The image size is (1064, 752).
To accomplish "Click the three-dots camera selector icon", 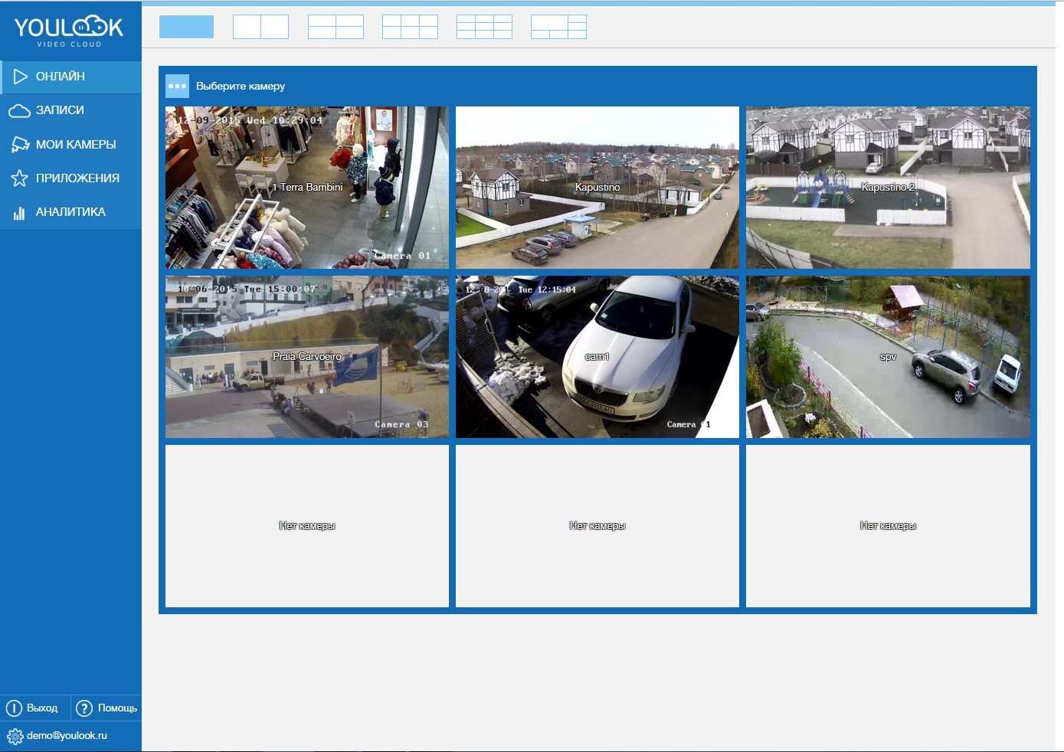I will tap(177, 87).
